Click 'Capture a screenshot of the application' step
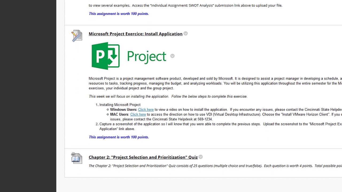The image size is (342, 192). [221, 126]
